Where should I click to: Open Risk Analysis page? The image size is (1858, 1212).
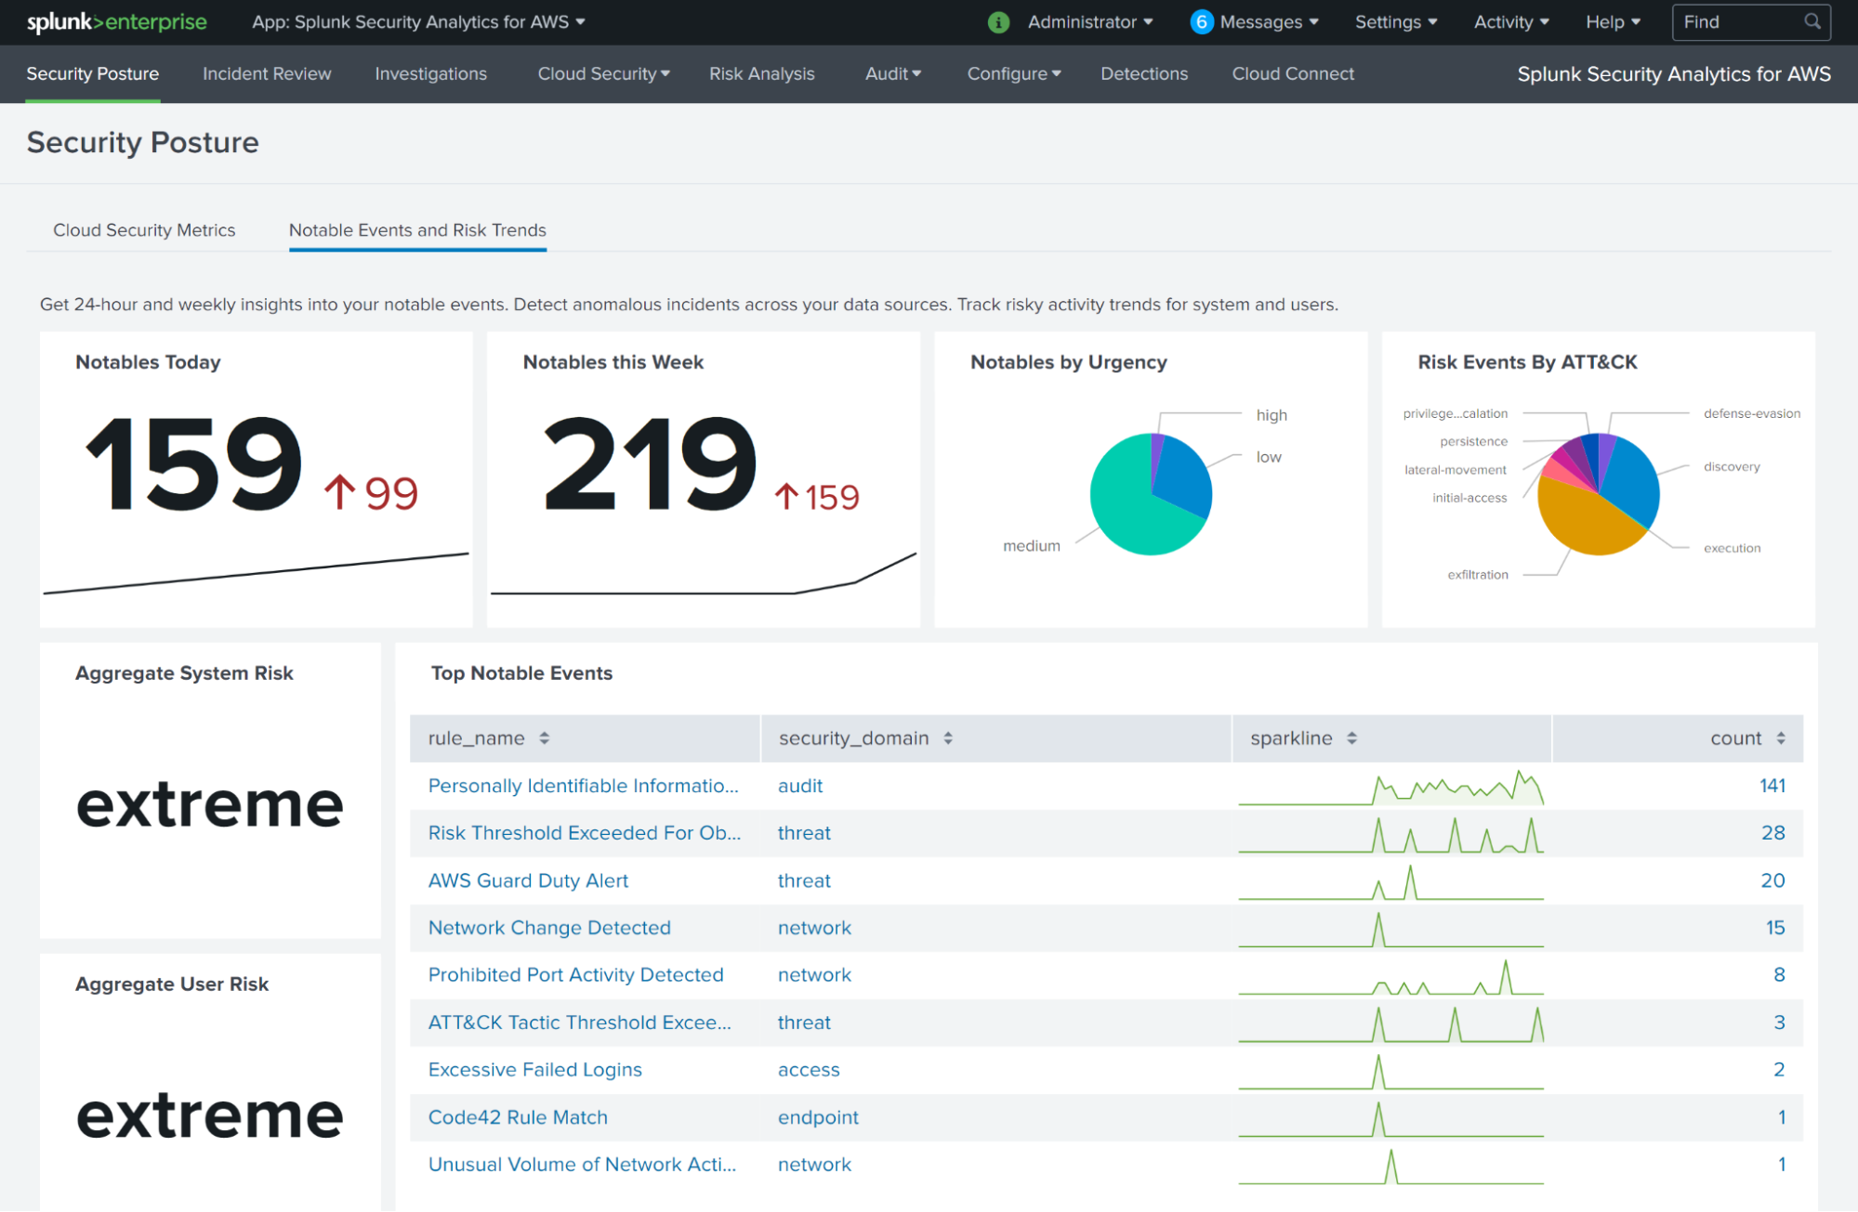click(761, 73)
